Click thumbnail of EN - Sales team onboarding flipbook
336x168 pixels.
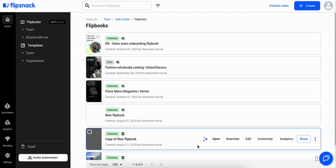(94, 43)
